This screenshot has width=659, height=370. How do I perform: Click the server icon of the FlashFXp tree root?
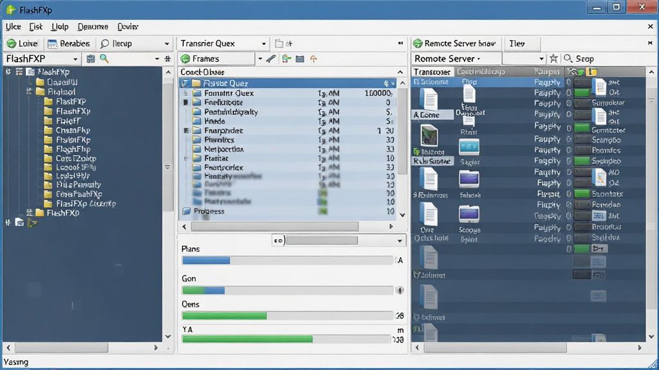pyautogui.click(x=30, y=72)
